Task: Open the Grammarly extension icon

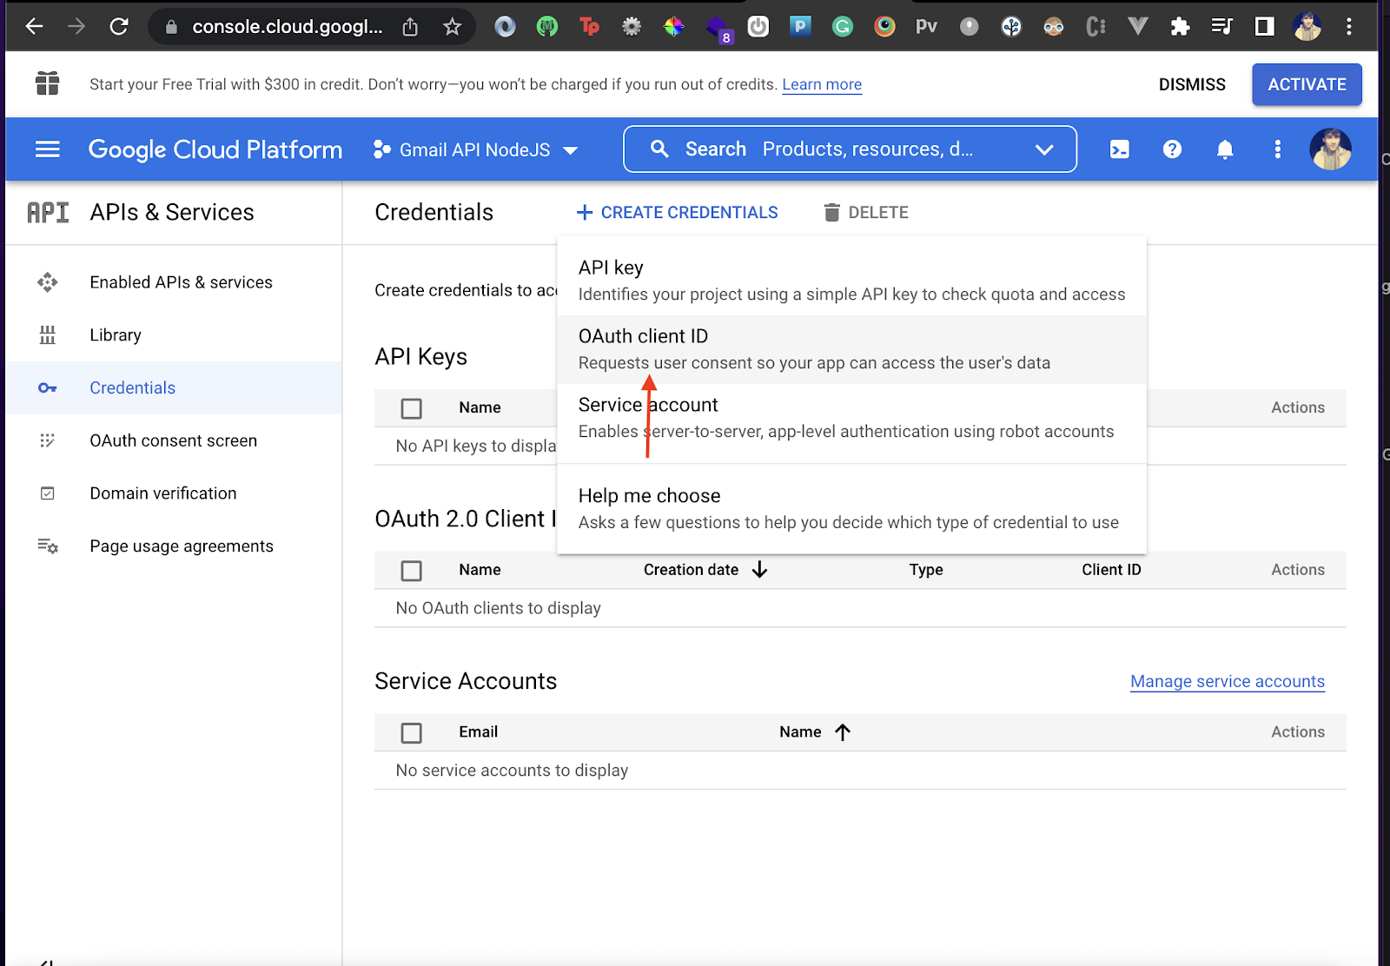Action: [x=842, y=27]
